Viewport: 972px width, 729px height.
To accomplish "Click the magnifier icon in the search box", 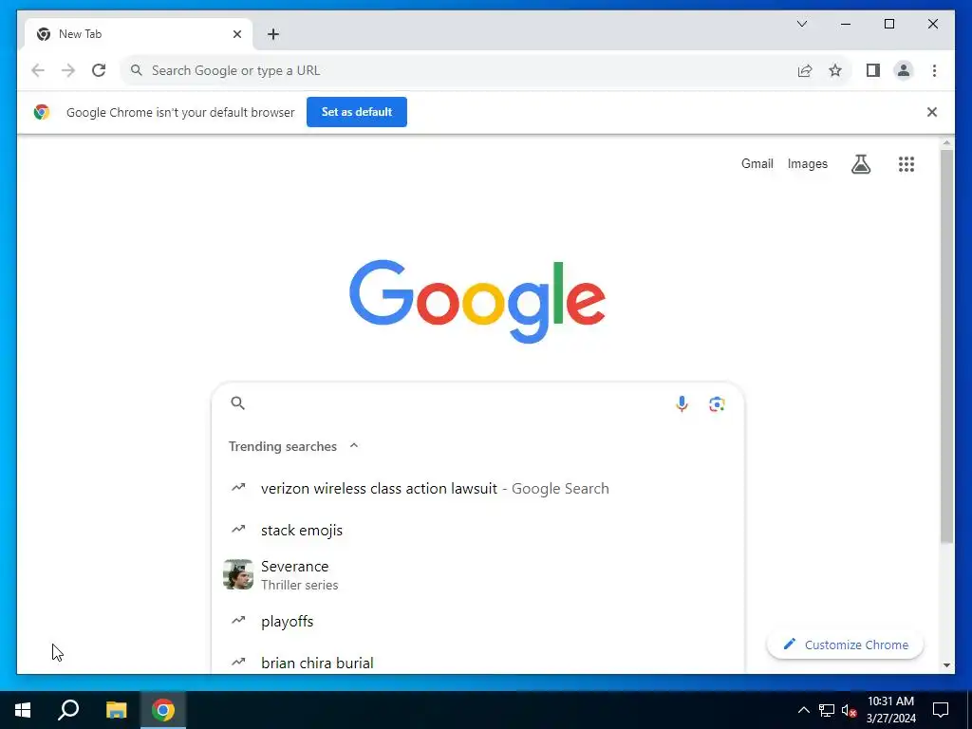I will tap(237, 402).
